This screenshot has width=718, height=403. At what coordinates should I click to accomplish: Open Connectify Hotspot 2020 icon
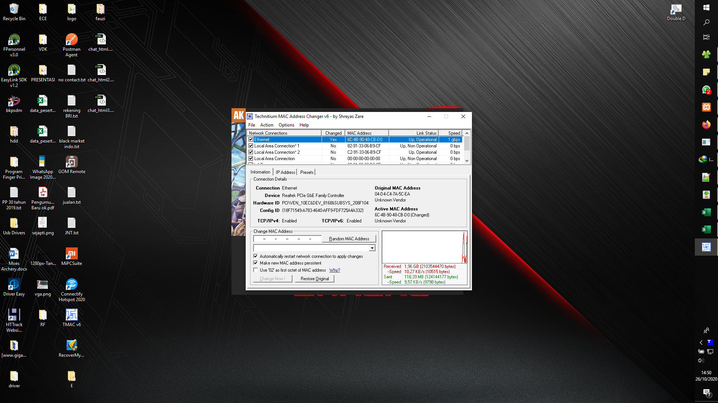pos(71,284)
